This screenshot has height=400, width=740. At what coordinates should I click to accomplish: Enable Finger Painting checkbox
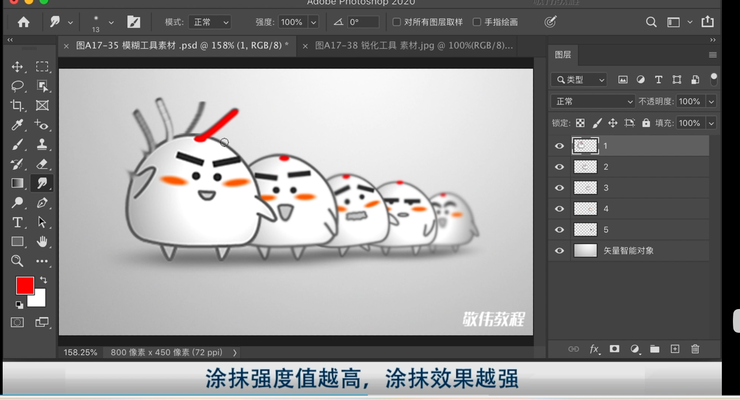coord(477,22)
